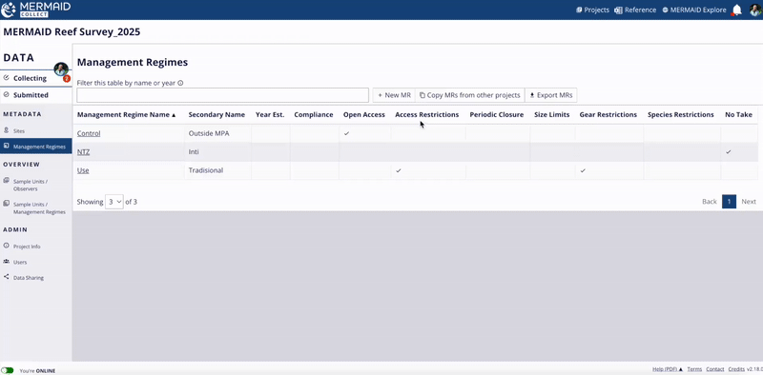Screen dimensions: 763x375
Task: Sort by Size Limits column
Action: [552, 115]
